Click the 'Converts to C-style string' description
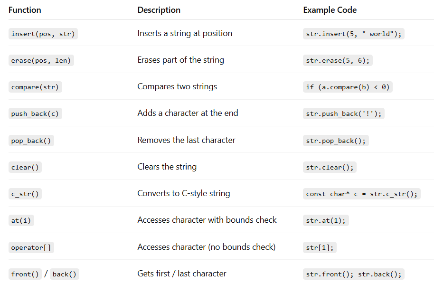Screen dimensions: 434x284 (x=183, y=193)
